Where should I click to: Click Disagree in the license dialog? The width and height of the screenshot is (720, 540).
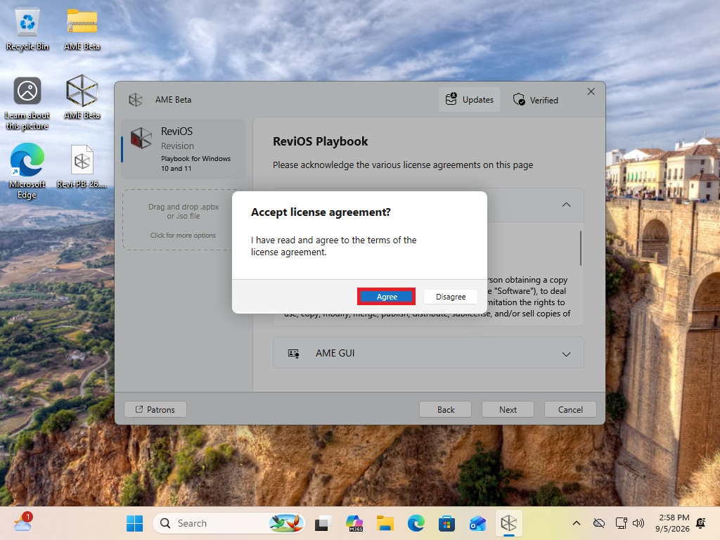pyautogui.click(x=451, y=297)
